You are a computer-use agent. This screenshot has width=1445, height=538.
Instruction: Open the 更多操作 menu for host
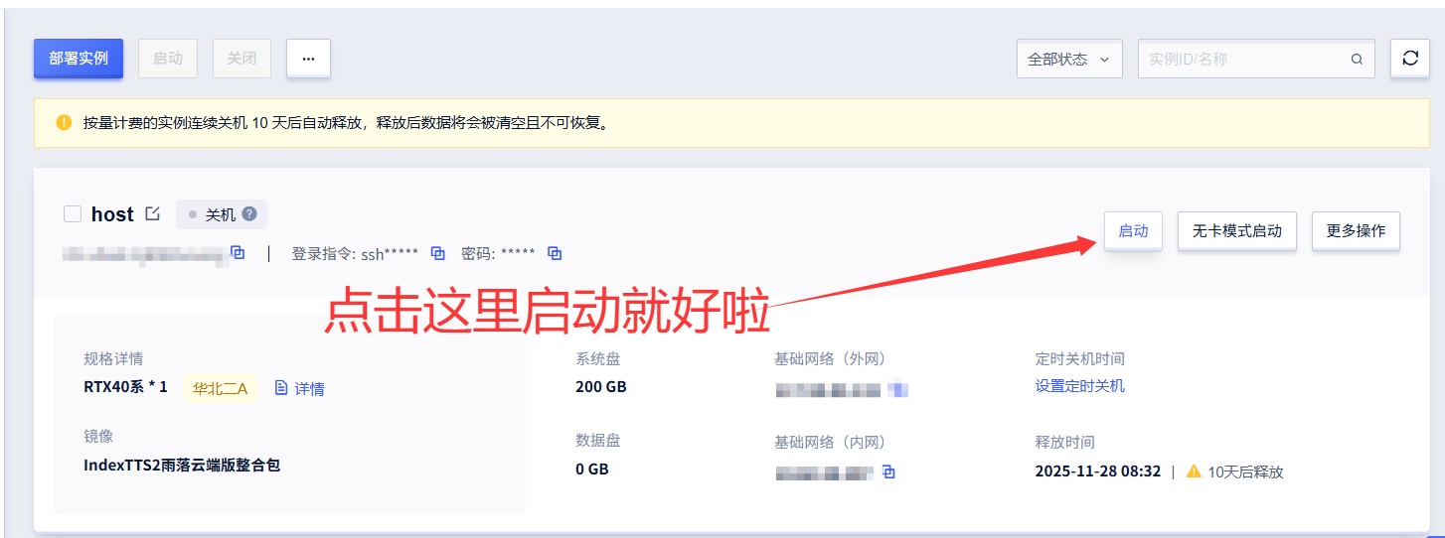pos(1356,231)
